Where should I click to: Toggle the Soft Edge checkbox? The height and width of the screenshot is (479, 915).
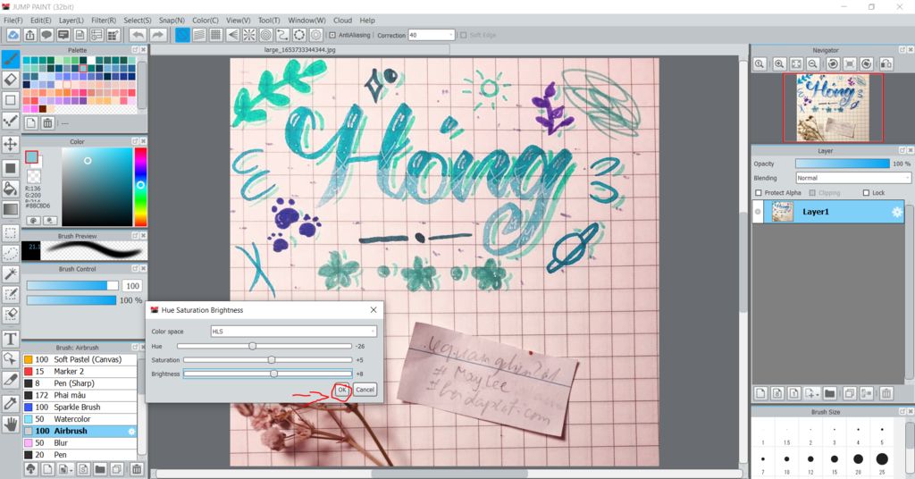point(464,35)
